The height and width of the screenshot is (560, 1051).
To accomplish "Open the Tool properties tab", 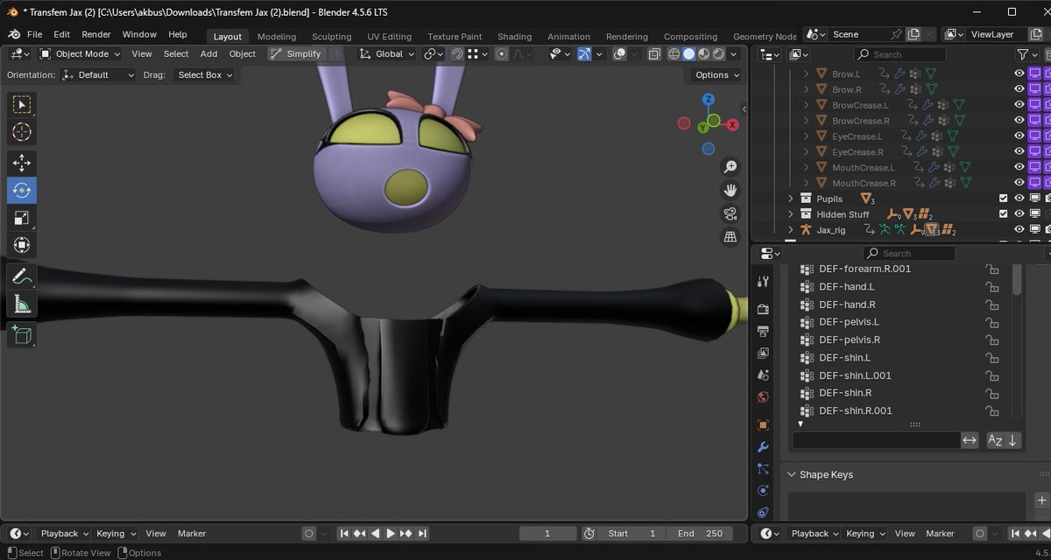I will [762, 282].
